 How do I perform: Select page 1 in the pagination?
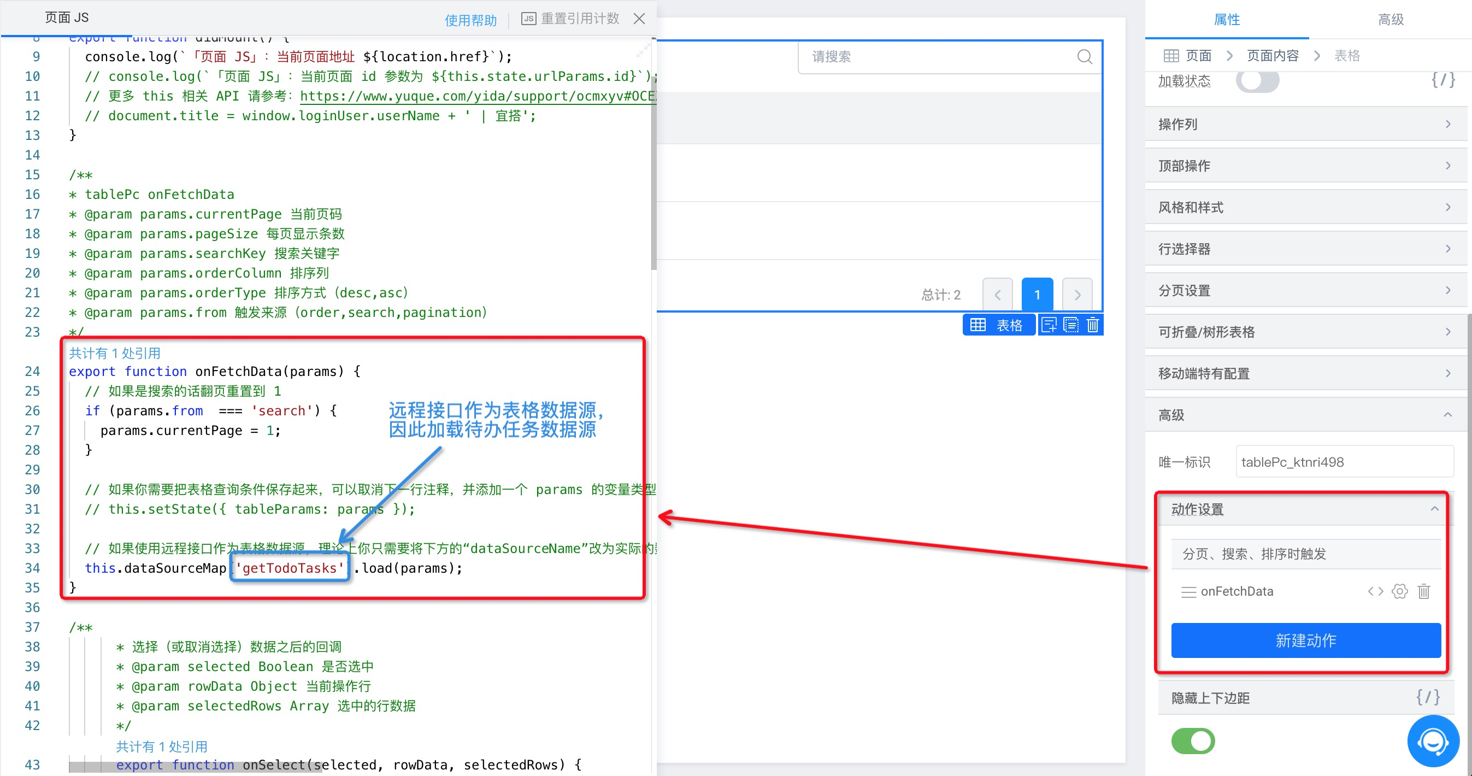pyautogui.click(x=1037, y=295)
